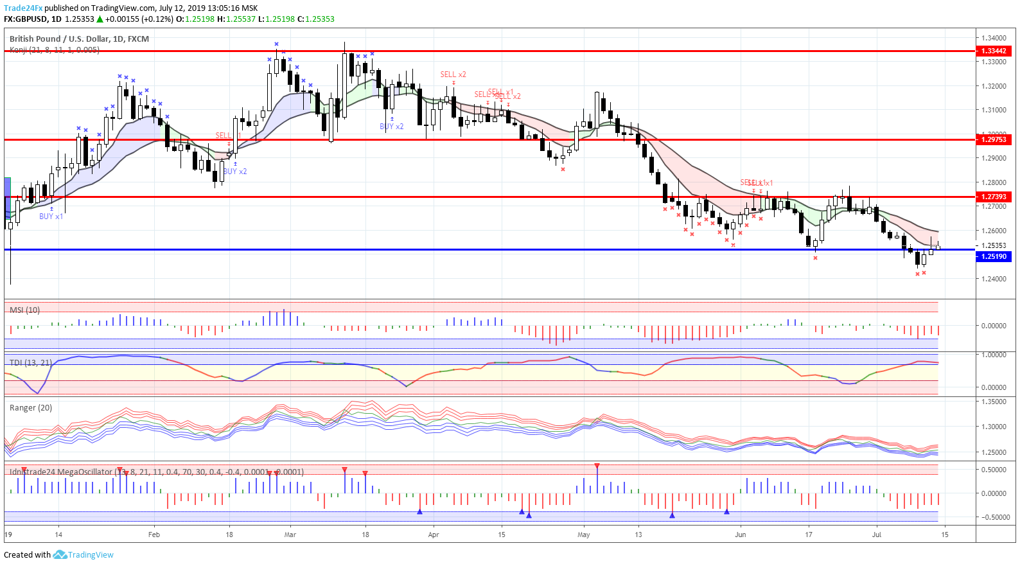
Task: Click the current price 1.25353 label
Action: (x=994, y=245)
